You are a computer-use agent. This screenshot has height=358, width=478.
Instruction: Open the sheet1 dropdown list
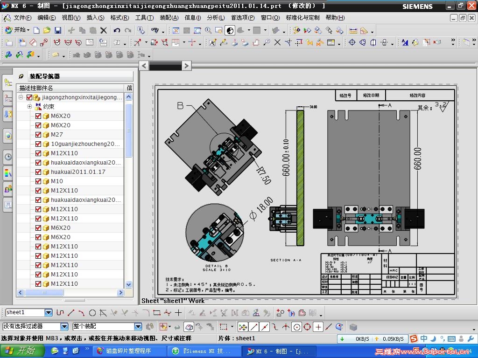(x=49, y=313)
